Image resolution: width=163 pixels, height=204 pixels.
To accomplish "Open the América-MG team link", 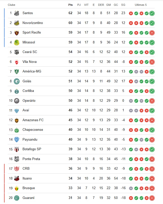I will click(32, 71).
